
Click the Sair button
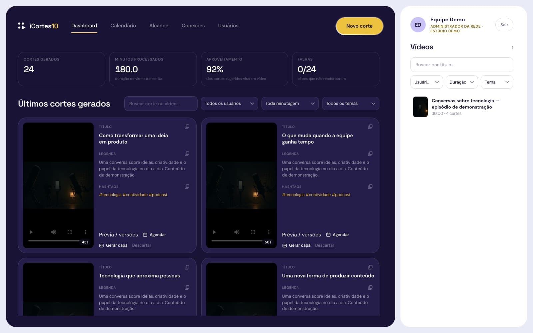click(x=504, y=25)
